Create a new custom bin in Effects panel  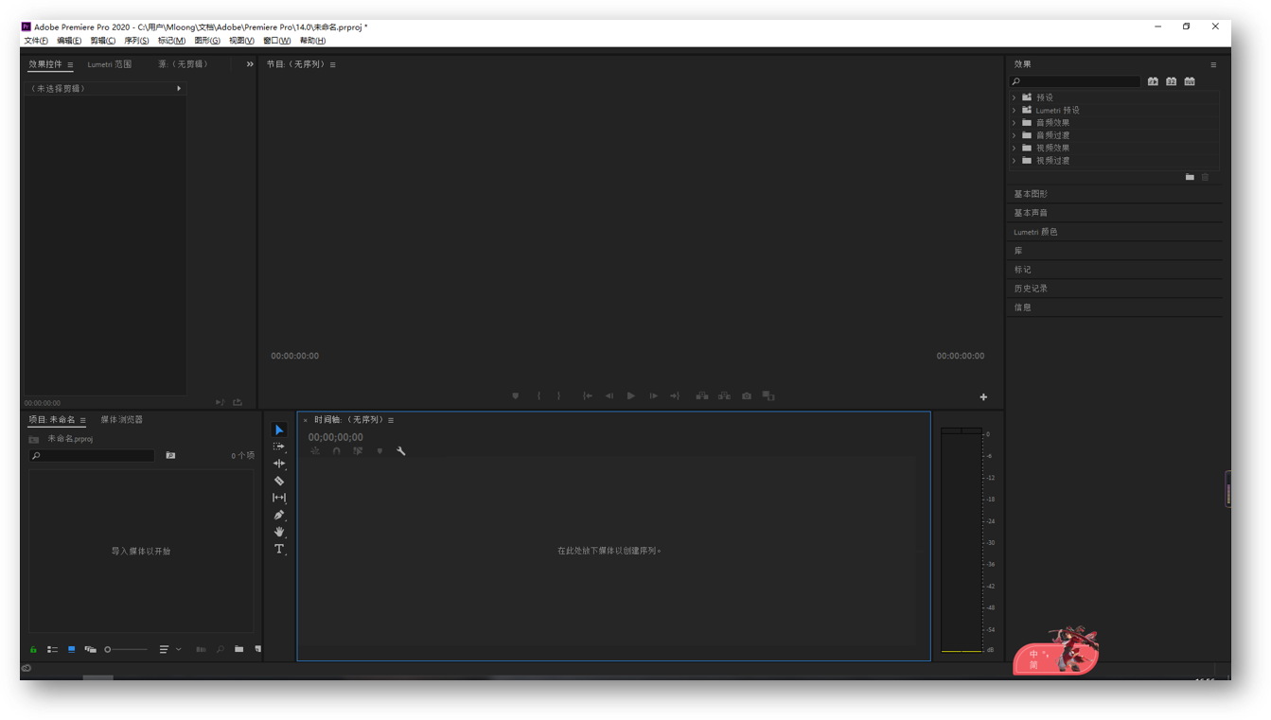click(1190, 177)
